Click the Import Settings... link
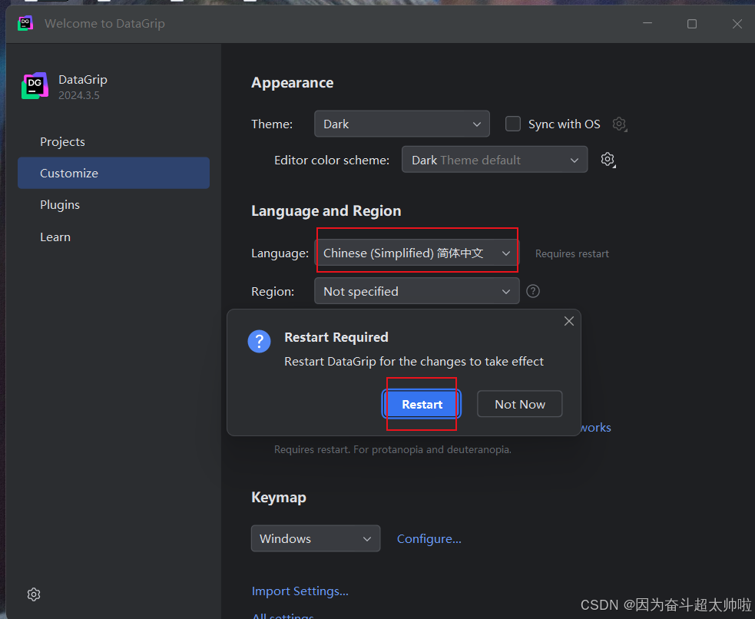 (x=300, y=591)
